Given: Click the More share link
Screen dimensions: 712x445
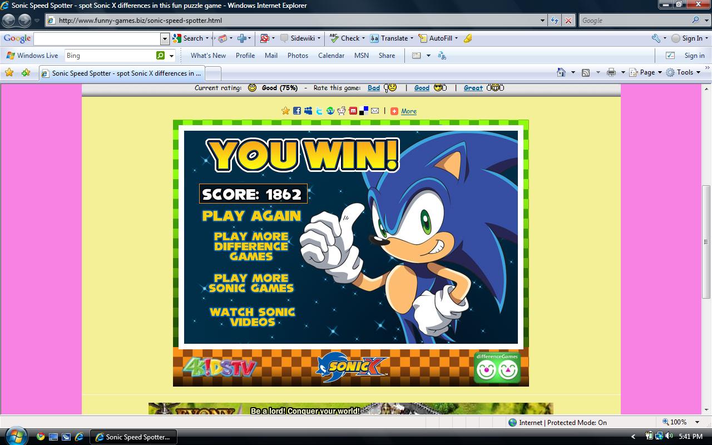Looking at the screenshot, I should [409, 111].
